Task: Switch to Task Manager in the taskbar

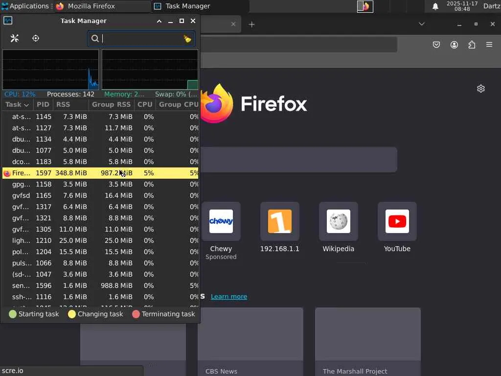Action: pos(200,6)
